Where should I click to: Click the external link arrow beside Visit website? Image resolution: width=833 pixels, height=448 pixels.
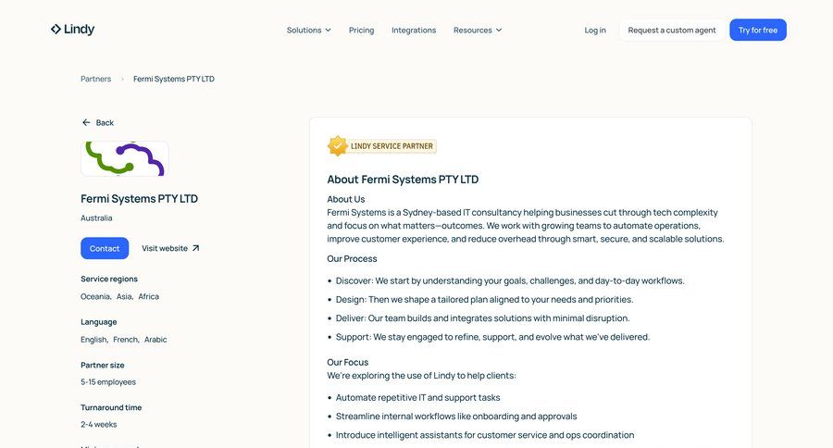tap(195, 248)
